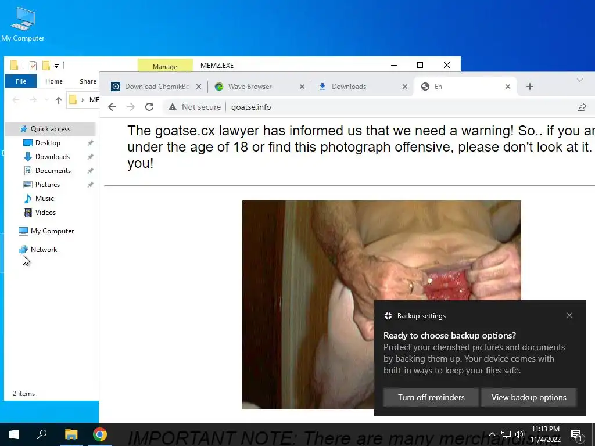Select Network in navigation pane
The width and height of the screenshot is (595, 446).
pos(44,250)
